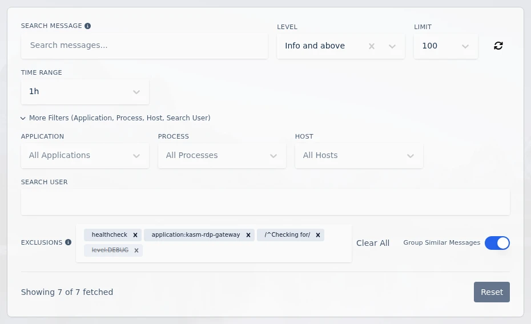531x324 pixels.
Task: Remove application:kasm-rdp-gateway exclusion tag
Action: (x=248, y=235)
